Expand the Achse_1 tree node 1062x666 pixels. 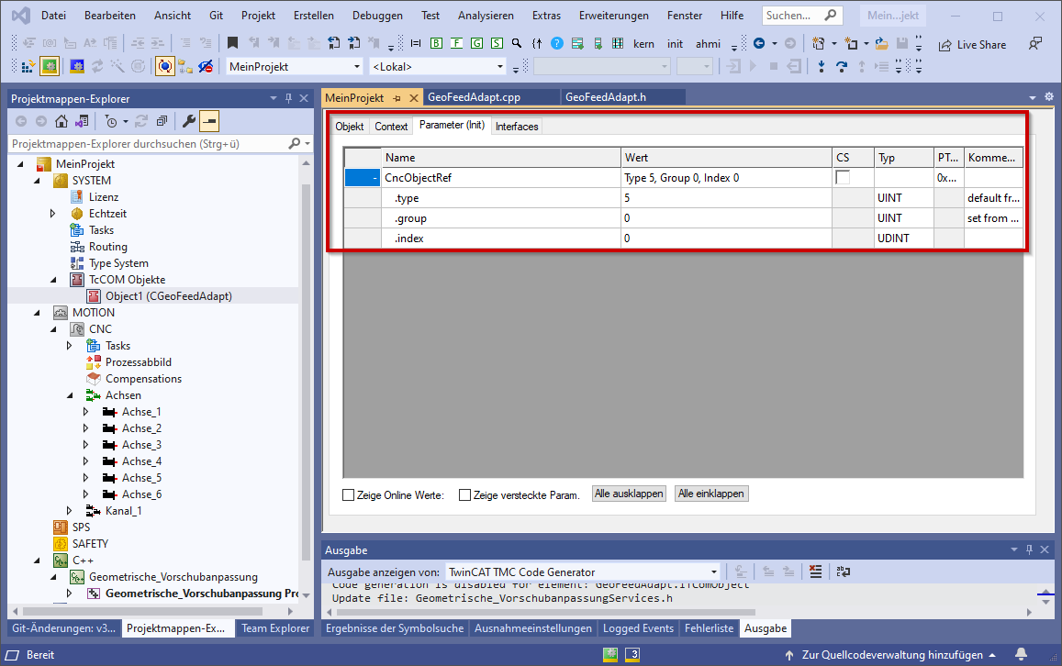click(86, 412)
